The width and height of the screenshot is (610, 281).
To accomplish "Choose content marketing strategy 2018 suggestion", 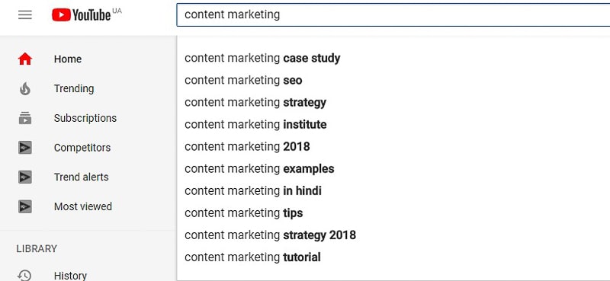I will (x=393, y=235).
